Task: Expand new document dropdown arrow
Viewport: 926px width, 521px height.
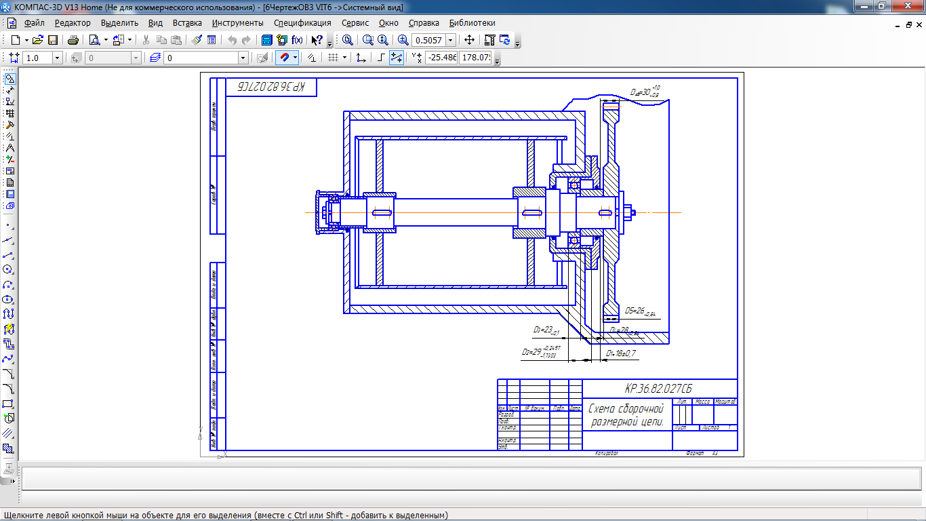Action: tap(26, 40)
